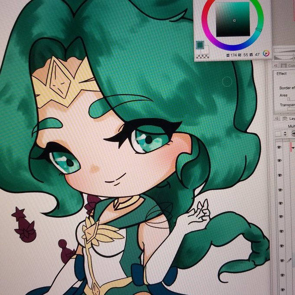Click the Effect label in the Layer Property panel

pos(282,74)
